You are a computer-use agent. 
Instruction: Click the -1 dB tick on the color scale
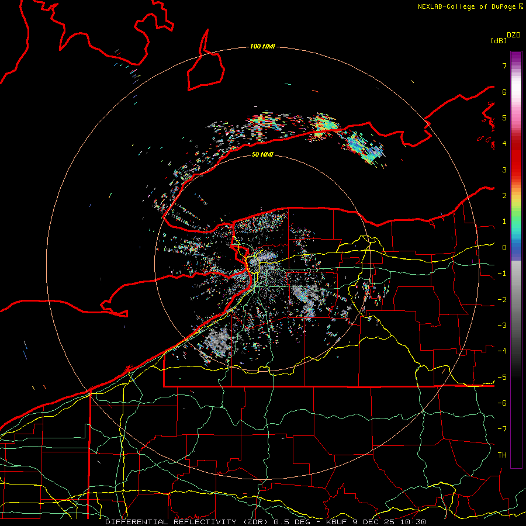pos(502,274)
